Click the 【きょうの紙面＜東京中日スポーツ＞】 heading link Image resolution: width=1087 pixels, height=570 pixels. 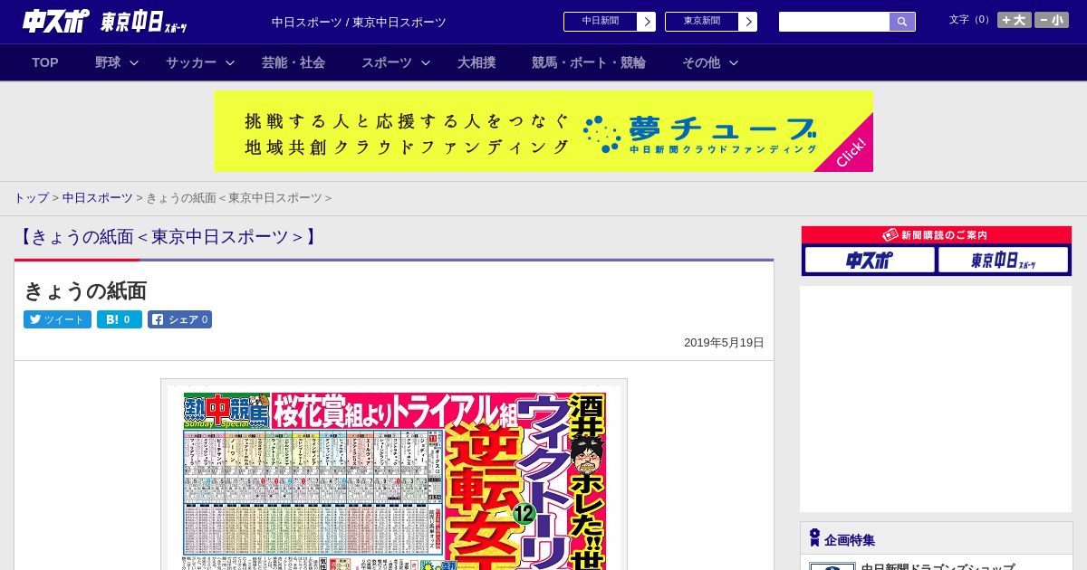click(x=168, y=237)
